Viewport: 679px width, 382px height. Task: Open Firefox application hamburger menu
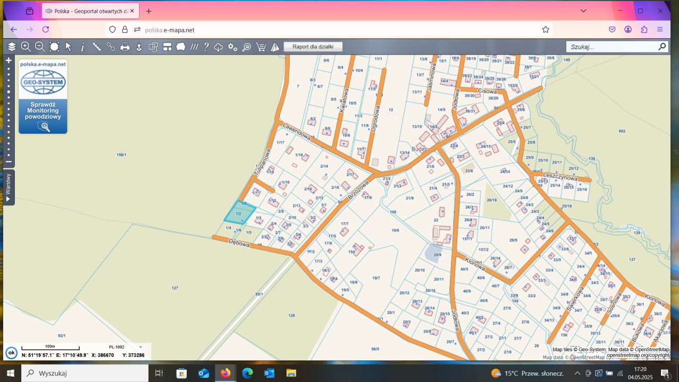click(x=660, y=30)
